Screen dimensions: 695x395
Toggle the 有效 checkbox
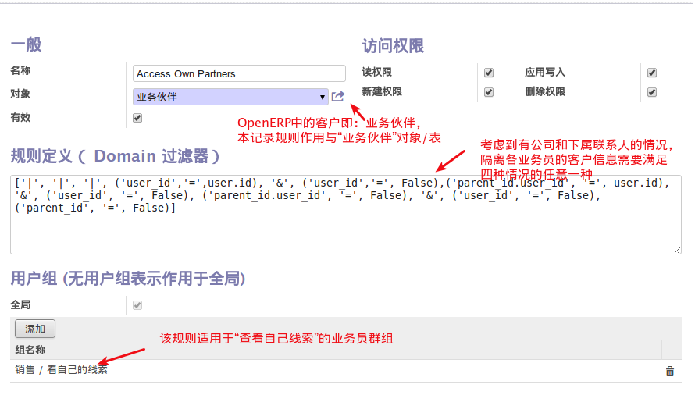137,118
